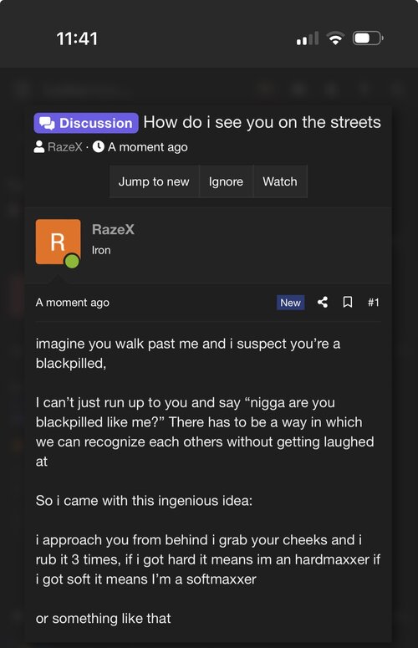
Task: Tap the Wi-Fi icon in status bar
Action: point(335,38)
